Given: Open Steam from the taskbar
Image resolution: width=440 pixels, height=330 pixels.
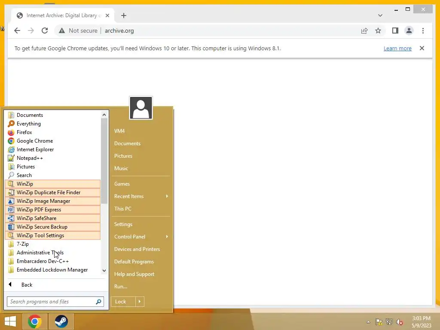Looking at the screenshot, I should [61, 321].
